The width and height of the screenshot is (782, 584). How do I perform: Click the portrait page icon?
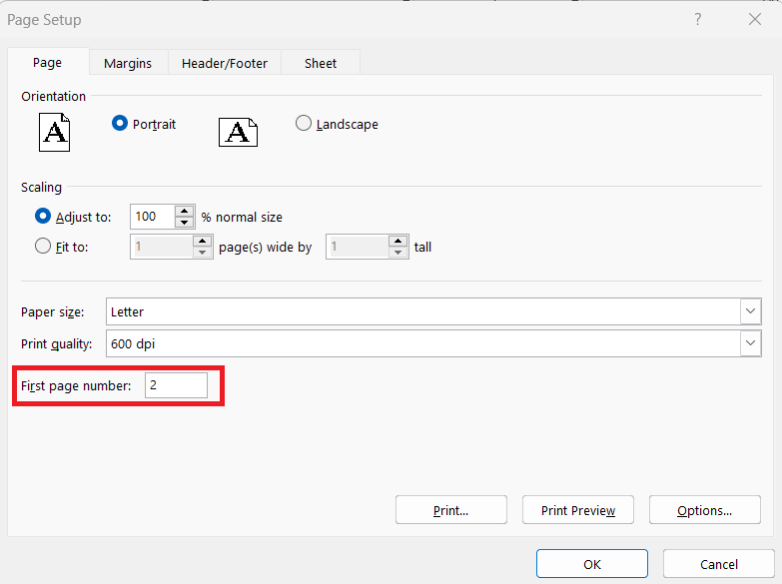[x=54, y=132]
